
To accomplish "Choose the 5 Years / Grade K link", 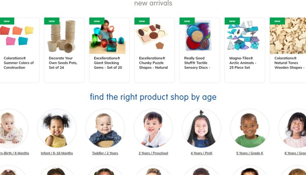I will (x=250, y=153).
